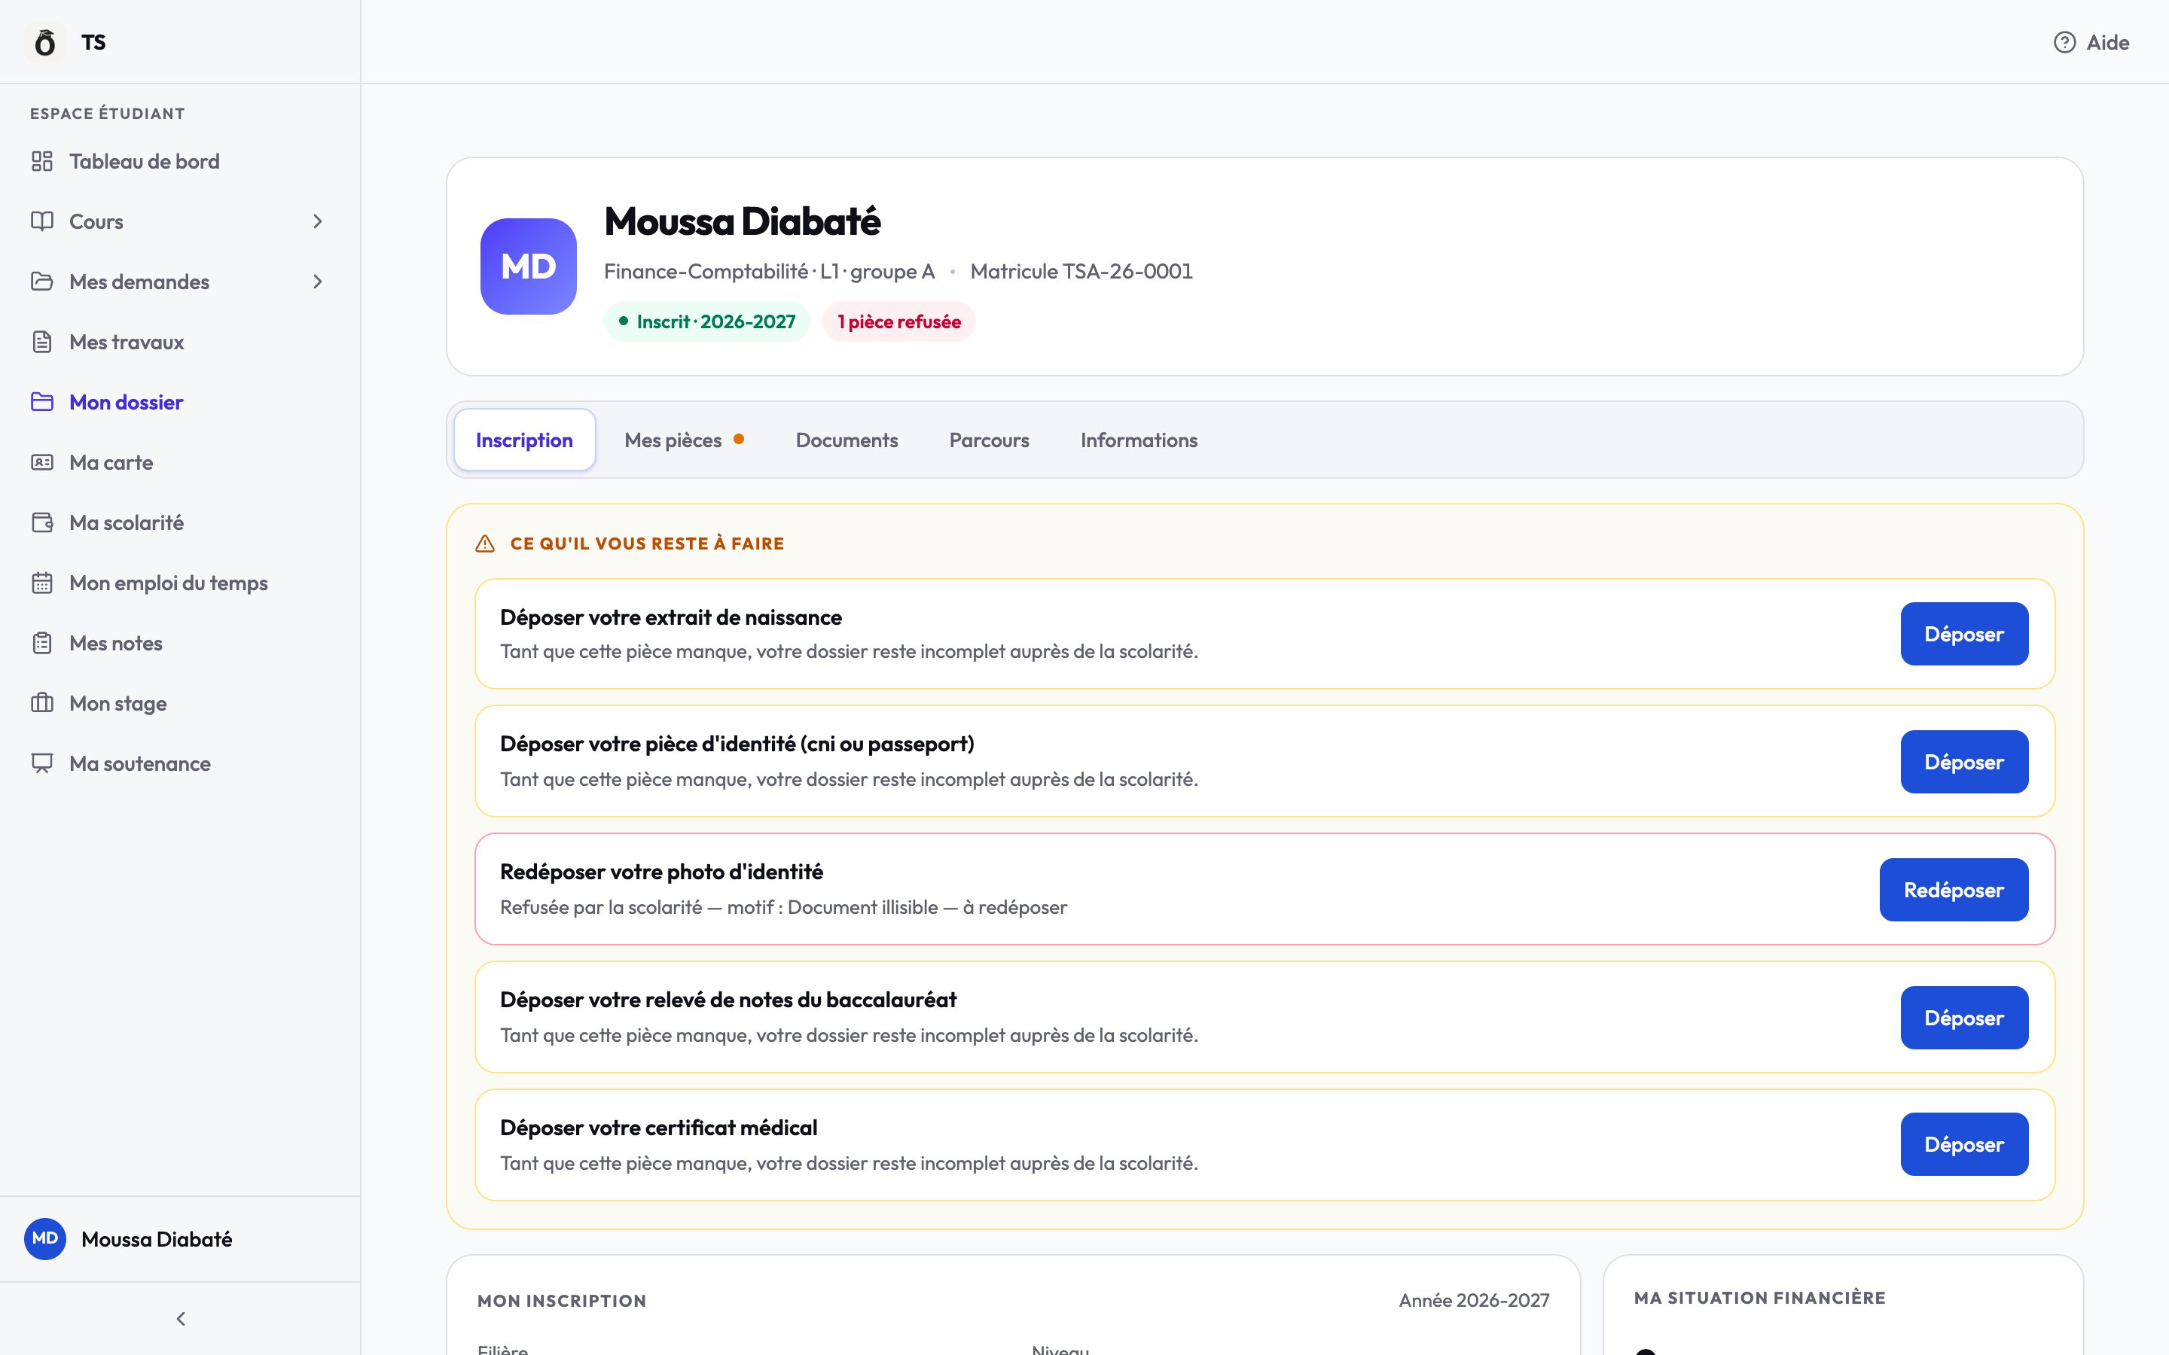Click the Mon stage briefcase icon

tap(42, 702)
